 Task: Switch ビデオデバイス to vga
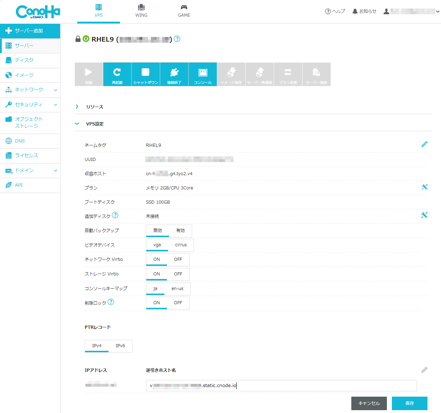[x=157, y=245]
